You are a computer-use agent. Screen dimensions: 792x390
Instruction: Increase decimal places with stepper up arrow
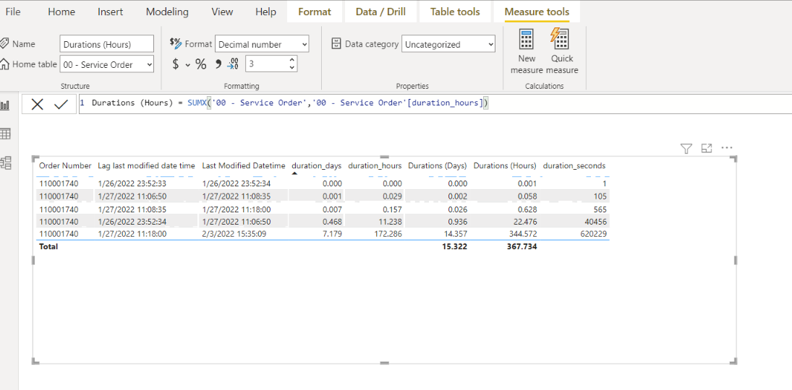click(291, 59)
